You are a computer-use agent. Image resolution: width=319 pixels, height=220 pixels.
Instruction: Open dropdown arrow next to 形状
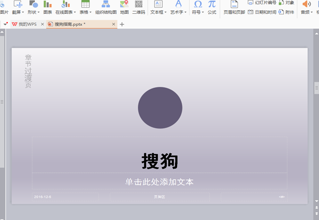pyautogui.click(x=38, y=12)
